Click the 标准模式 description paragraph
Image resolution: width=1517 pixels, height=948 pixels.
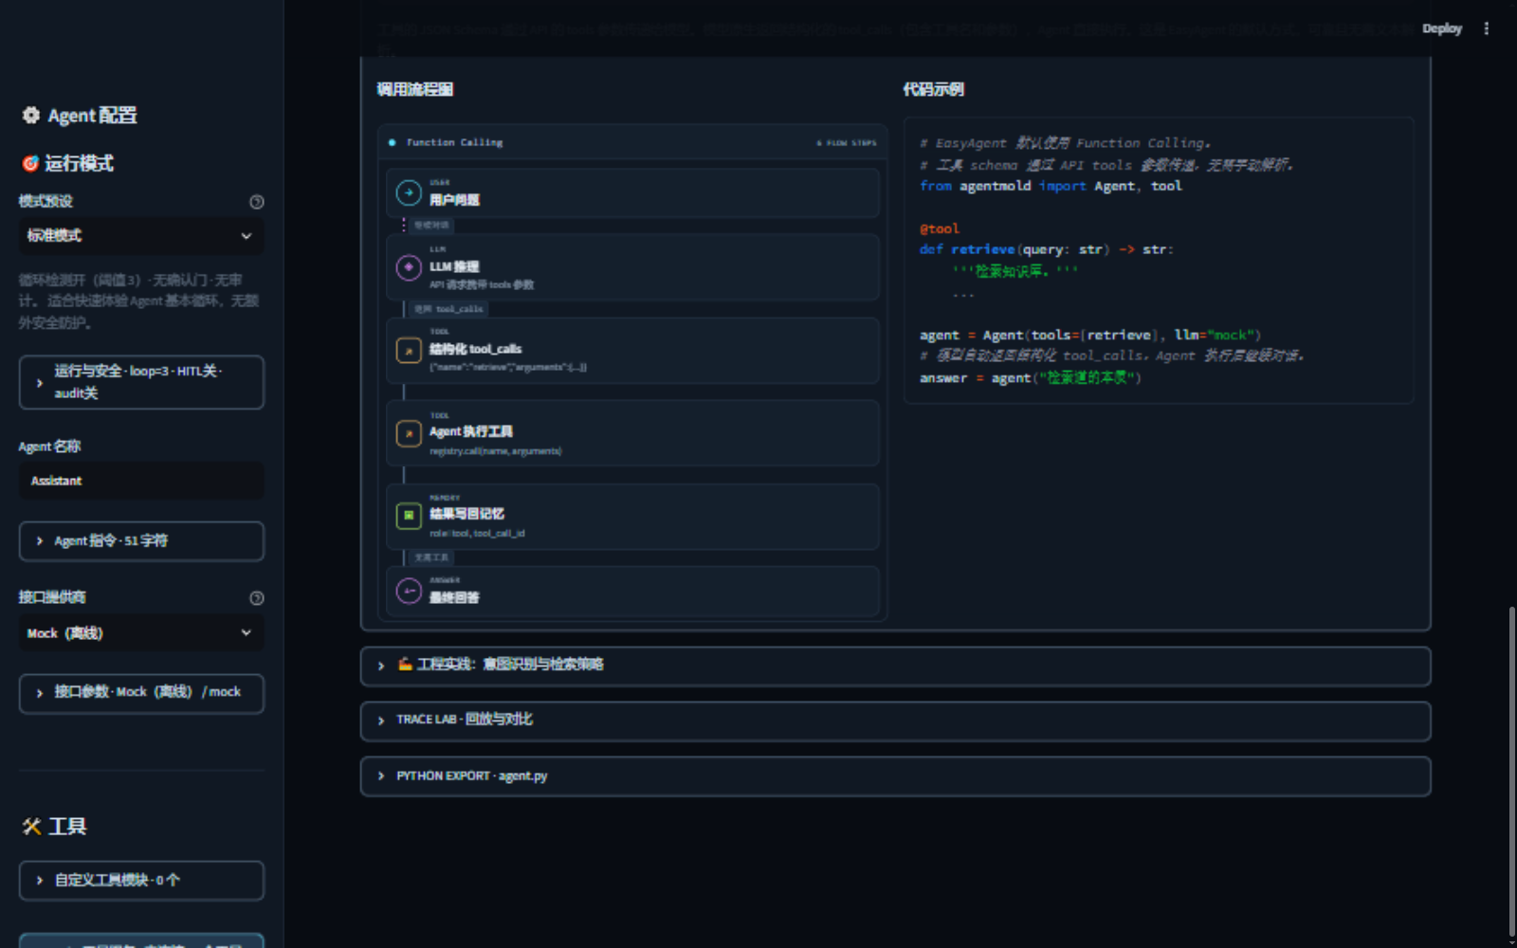click(138, 301)
